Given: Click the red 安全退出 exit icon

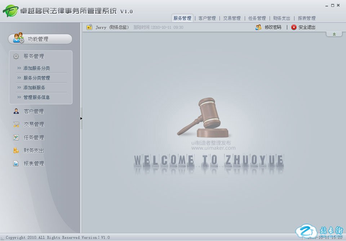Looking at the screenshot, I should click(x=294, y=27).
